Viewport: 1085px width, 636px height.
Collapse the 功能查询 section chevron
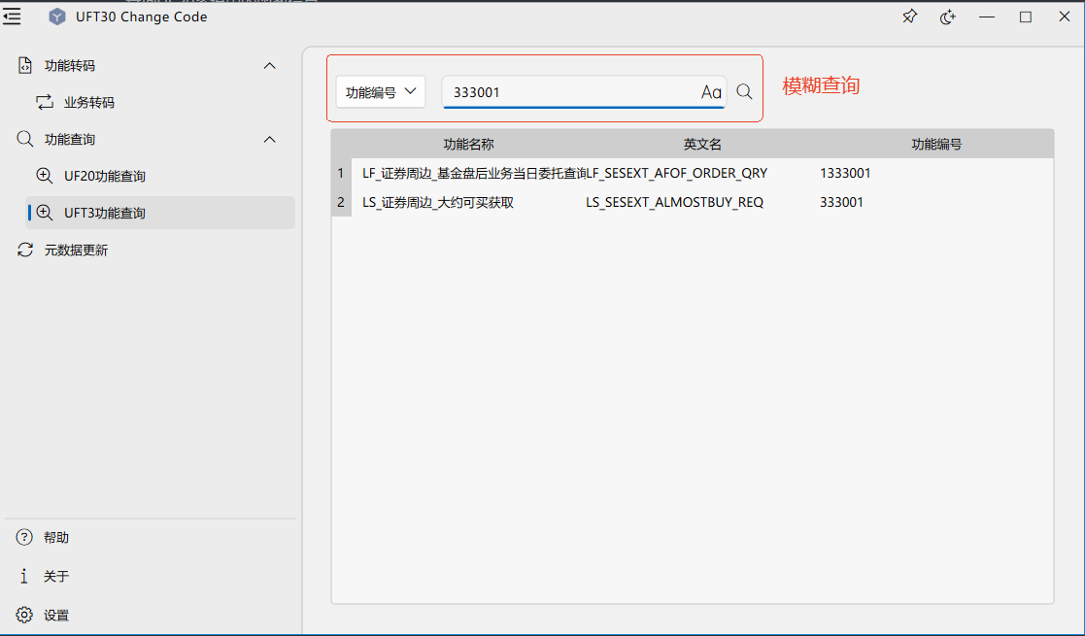tap(270, 140)
